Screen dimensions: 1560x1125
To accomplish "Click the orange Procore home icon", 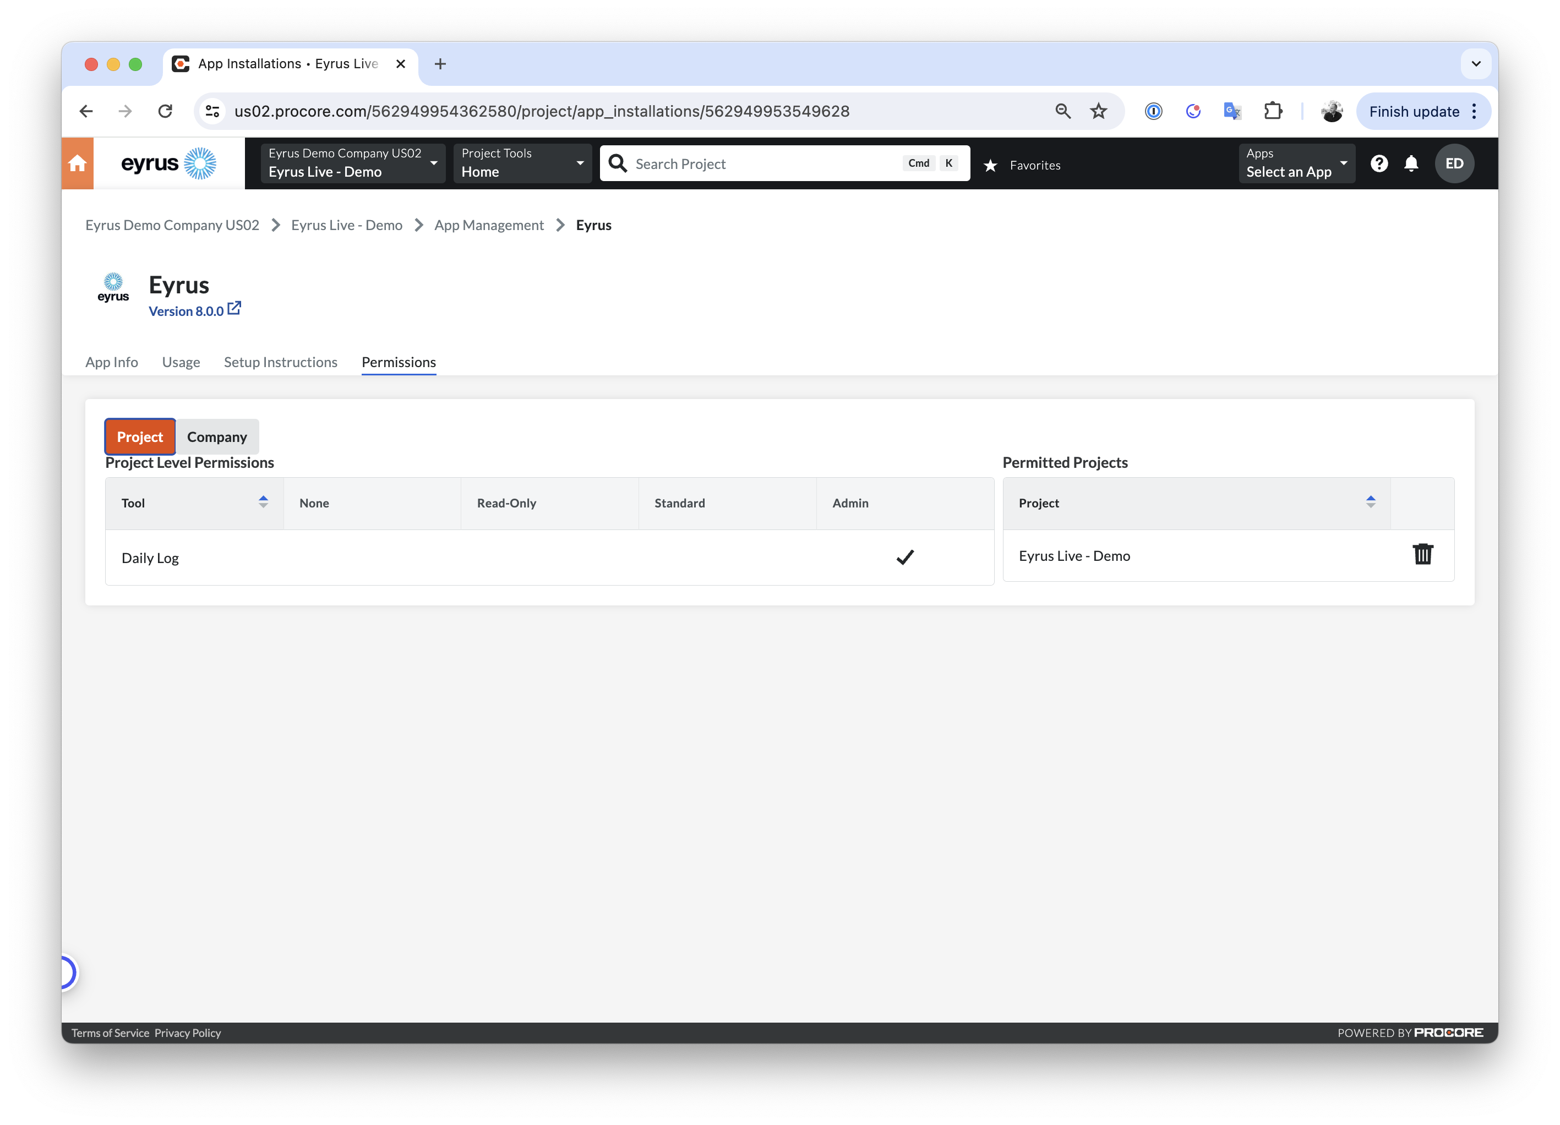I will pos(77,163).
